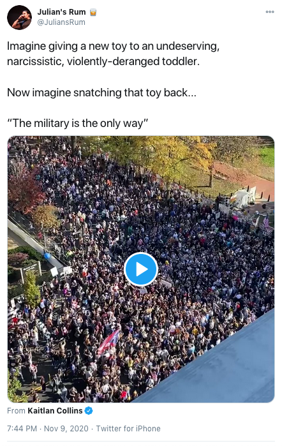Open the Julian's Rum display name link
Viewport: 282px width, 446px height.
(x=61, y=12)
